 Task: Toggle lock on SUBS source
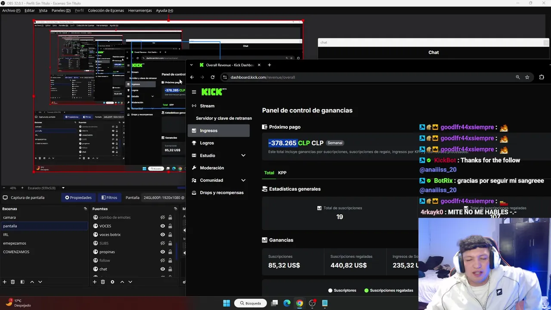(170, 243)
